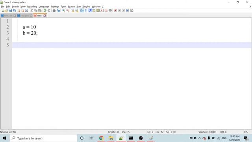This screenshot has height=142, width=252.
Task: Close the current document via toolbar icon
Action: point(19,11)
